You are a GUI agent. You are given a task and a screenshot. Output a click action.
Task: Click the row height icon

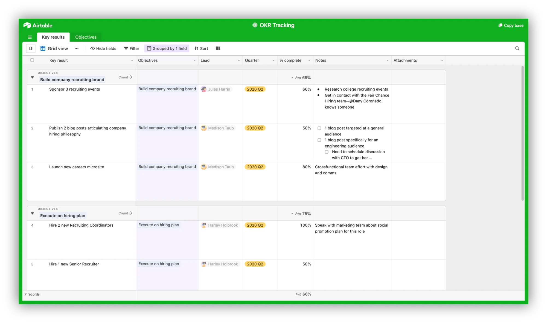point(218,48)
